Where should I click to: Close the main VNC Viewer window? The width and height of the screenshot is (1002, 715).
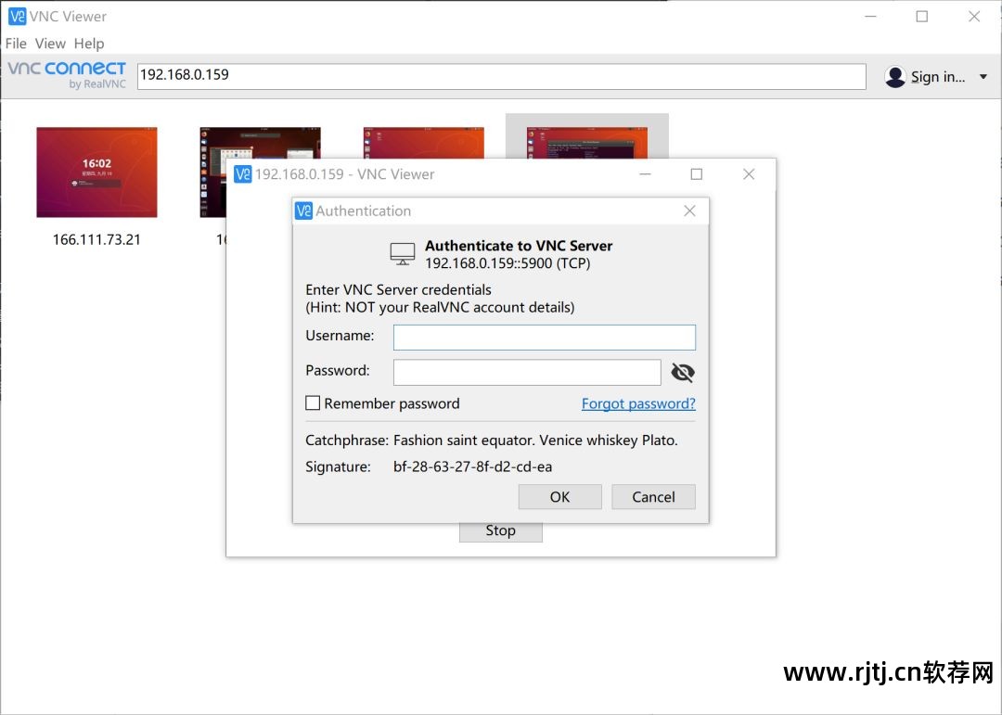click(x=974, y=16)
